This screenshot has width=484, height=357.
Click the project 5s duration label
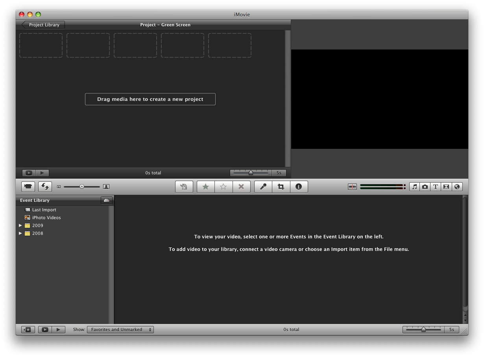click(x=279, y=173)
